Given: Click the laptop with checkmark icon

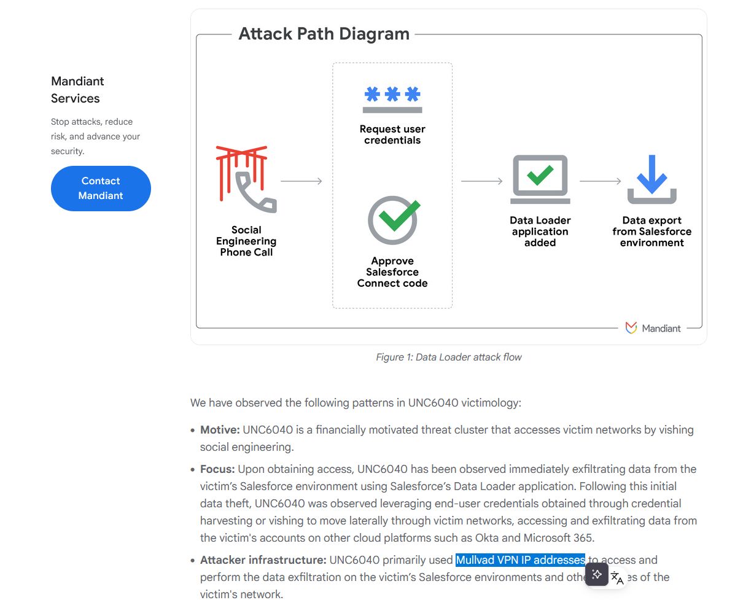Looking at the screenshot, I should click(x=540, y=179).
